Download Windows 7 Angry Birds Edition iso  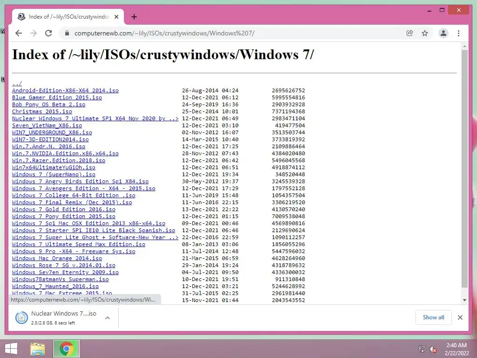coord(80,181)
